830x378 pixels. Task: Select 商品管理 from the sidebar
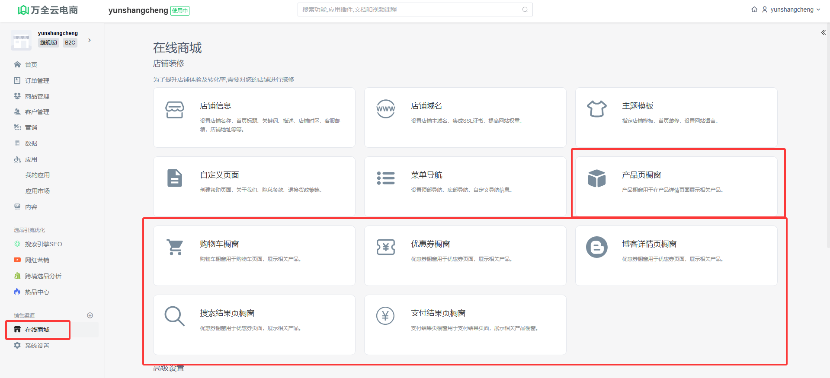pos(37,96)
